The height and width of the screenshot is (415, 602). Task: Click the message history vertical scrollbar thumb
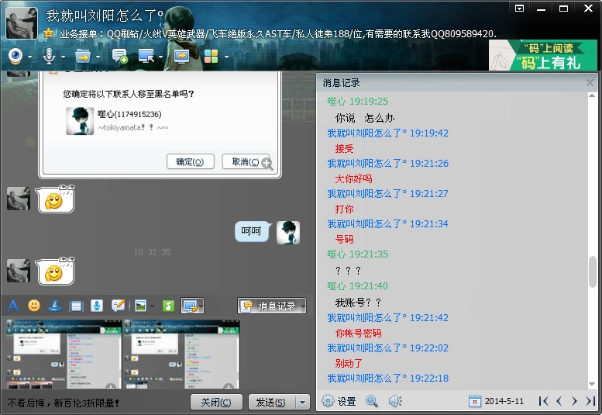593,271
